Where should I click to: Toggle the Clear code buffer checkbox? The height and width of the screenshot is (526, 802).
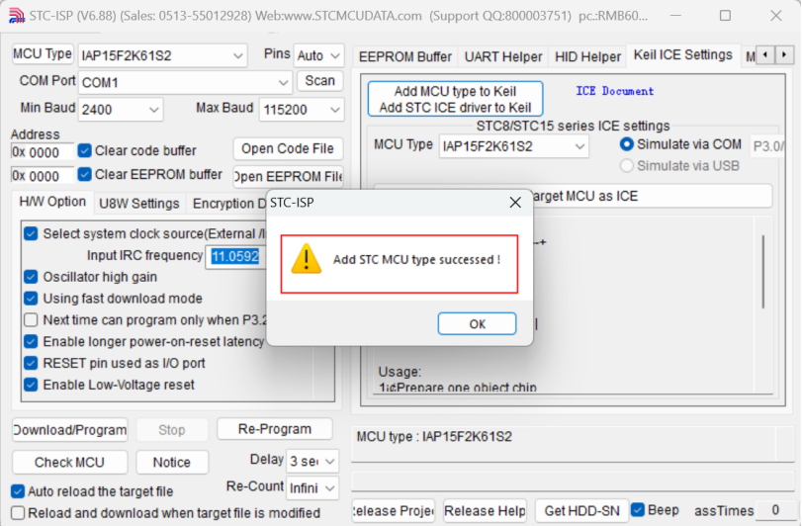(x=84, y=150)
